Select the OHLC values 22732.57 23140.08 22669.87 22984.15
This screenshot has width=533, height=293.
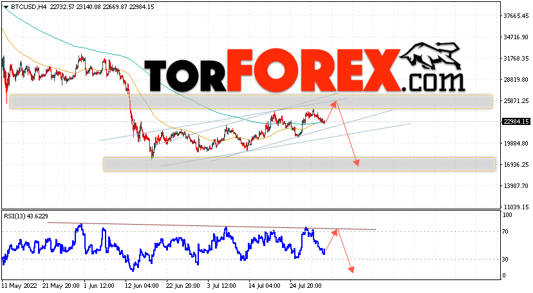pyautogui.click(x=102, y=7)
